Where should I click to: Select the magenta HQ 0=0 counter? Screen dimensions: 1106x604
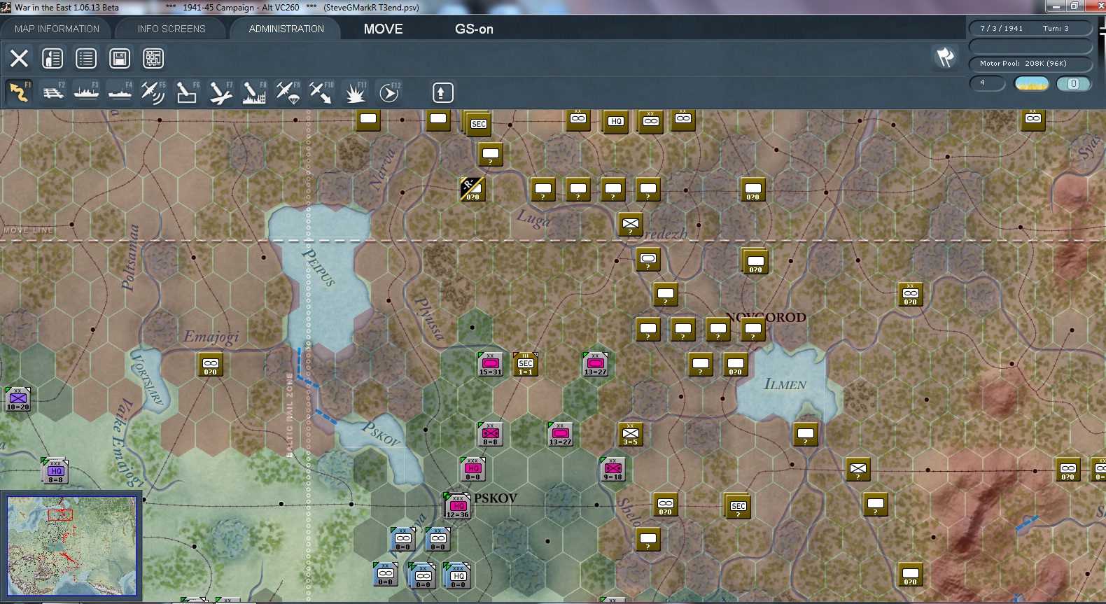coord(473,469)
